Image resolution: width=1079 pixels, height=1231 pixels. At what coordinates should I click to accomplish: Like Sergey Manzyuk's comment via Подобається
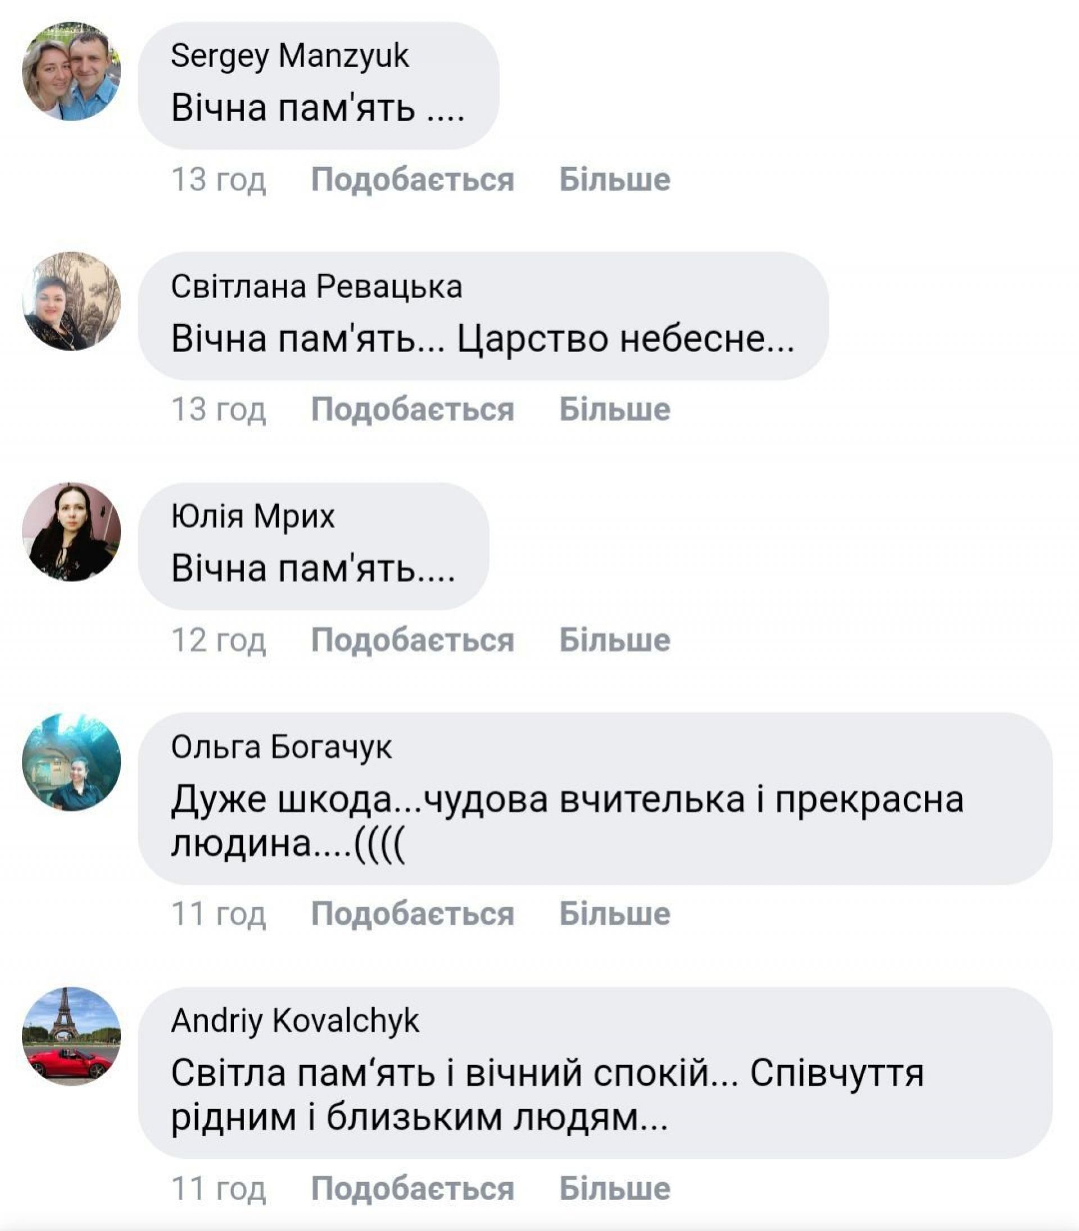tap(412, 179)
